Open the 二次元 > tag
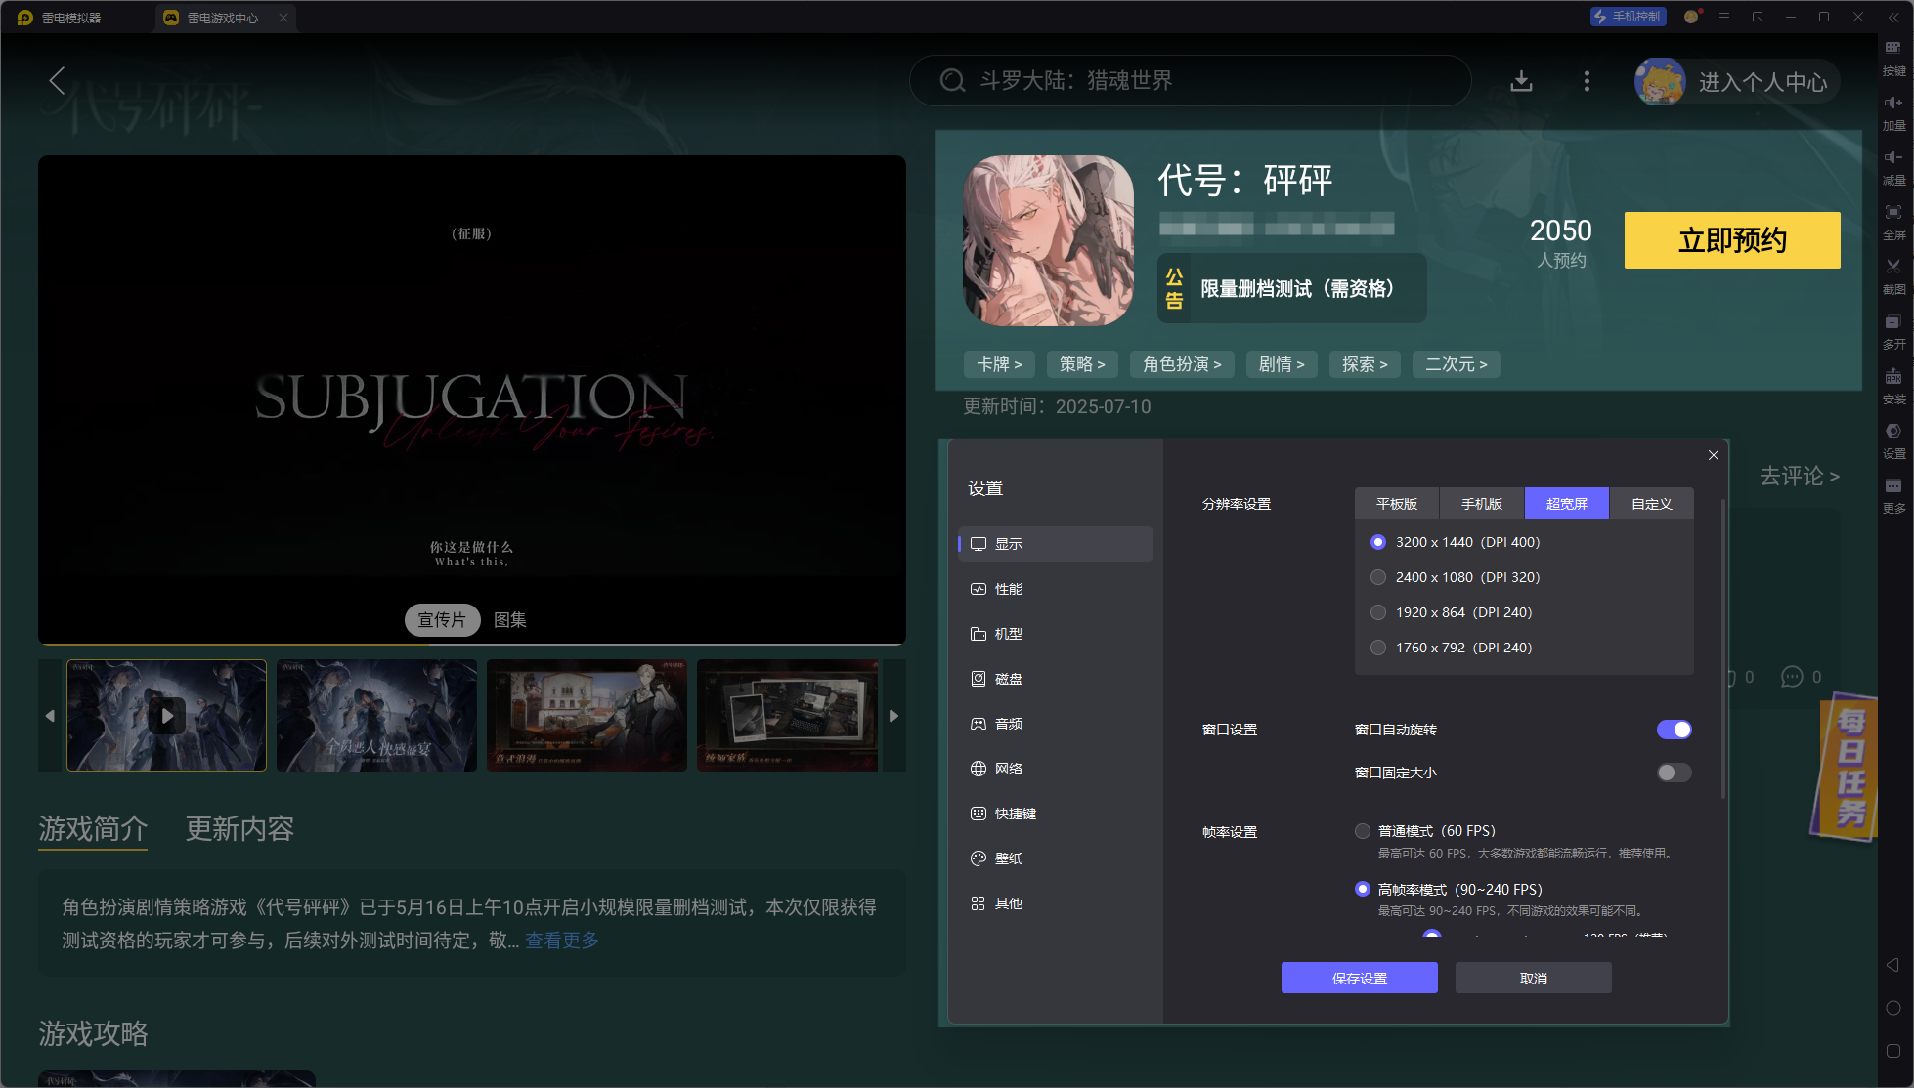This screenshot has width=1914, height=1088. (1457, 364)
